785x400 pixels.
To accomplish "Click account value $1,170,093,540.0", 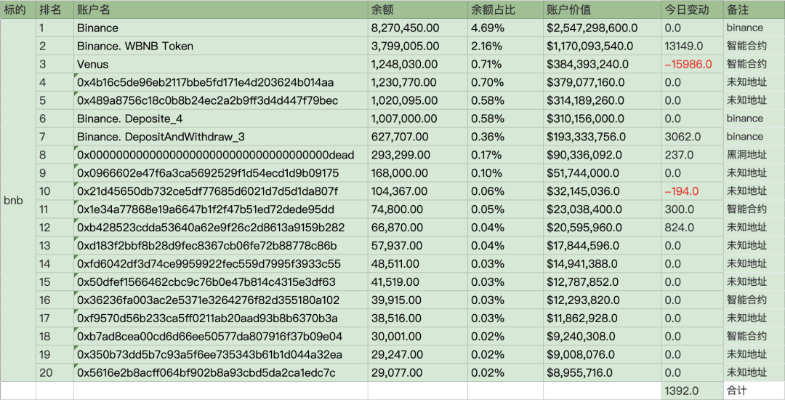I will (x=602, y=46).
